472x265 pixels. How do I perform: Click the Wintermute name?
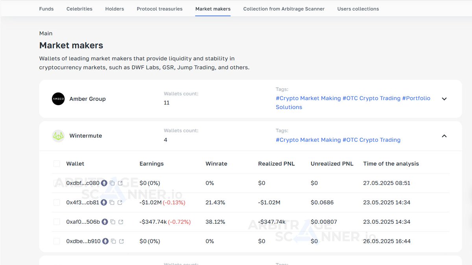(86, 136)
